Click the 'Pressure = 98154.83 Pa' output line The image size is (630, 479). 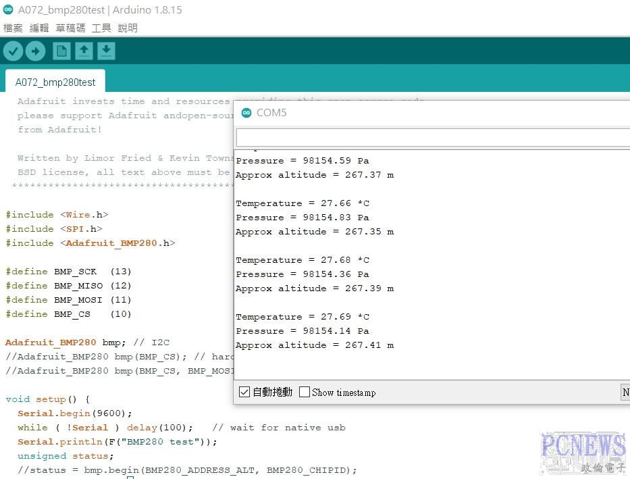coord(303,218)
